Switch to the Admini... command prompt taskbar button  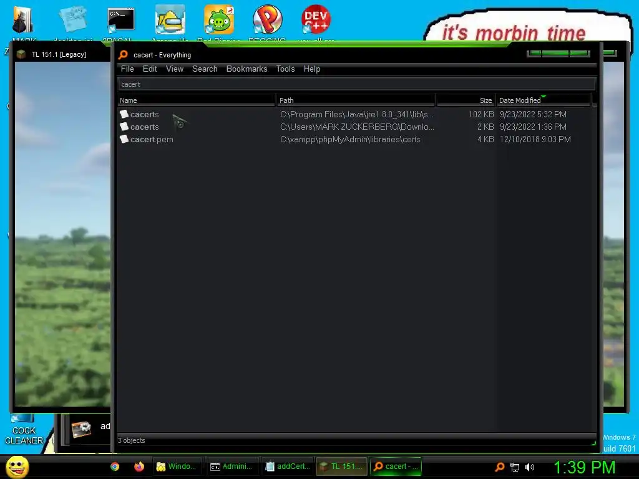pyautogui.click(x=232, y=467)
